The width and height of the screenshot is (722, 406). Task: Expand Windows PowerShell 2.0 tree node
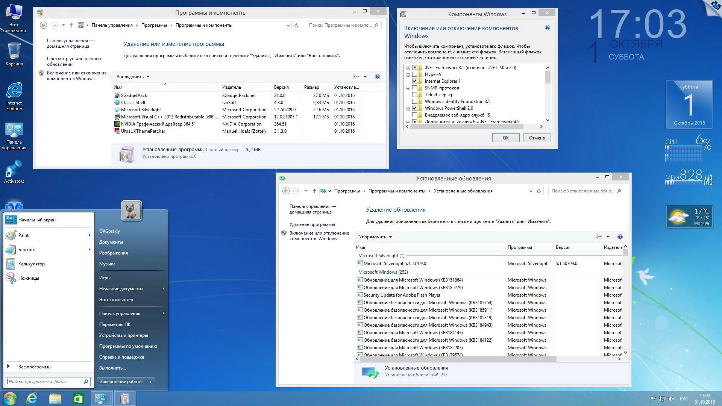[408, 109]
